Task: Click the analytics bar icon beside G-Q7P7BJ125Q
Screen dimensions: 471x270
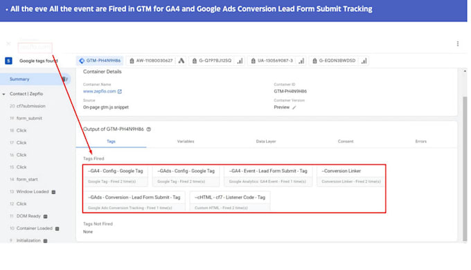Action: click(x=240, y=61)
